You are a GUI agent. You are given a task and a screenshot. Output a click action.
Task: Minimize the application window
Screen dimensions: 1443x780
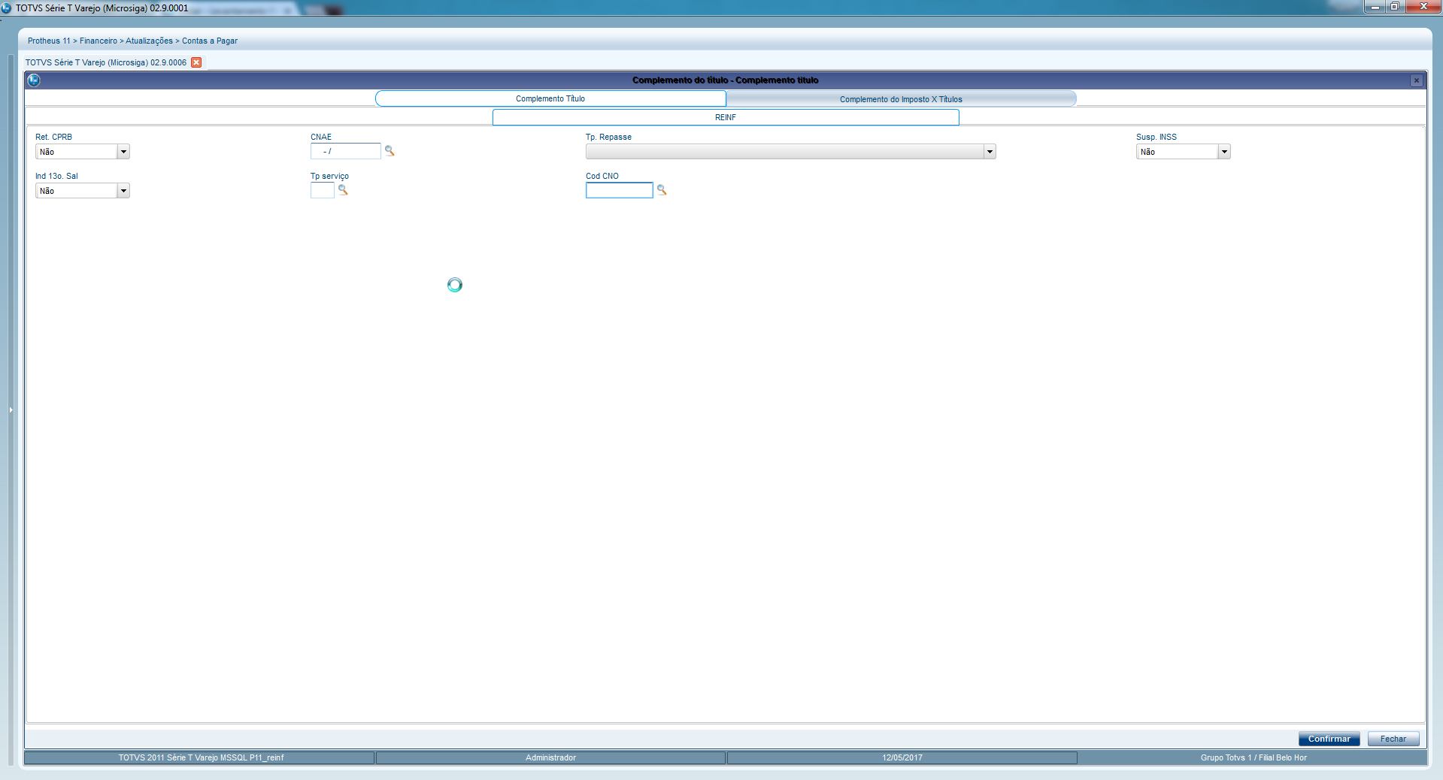1375,7
